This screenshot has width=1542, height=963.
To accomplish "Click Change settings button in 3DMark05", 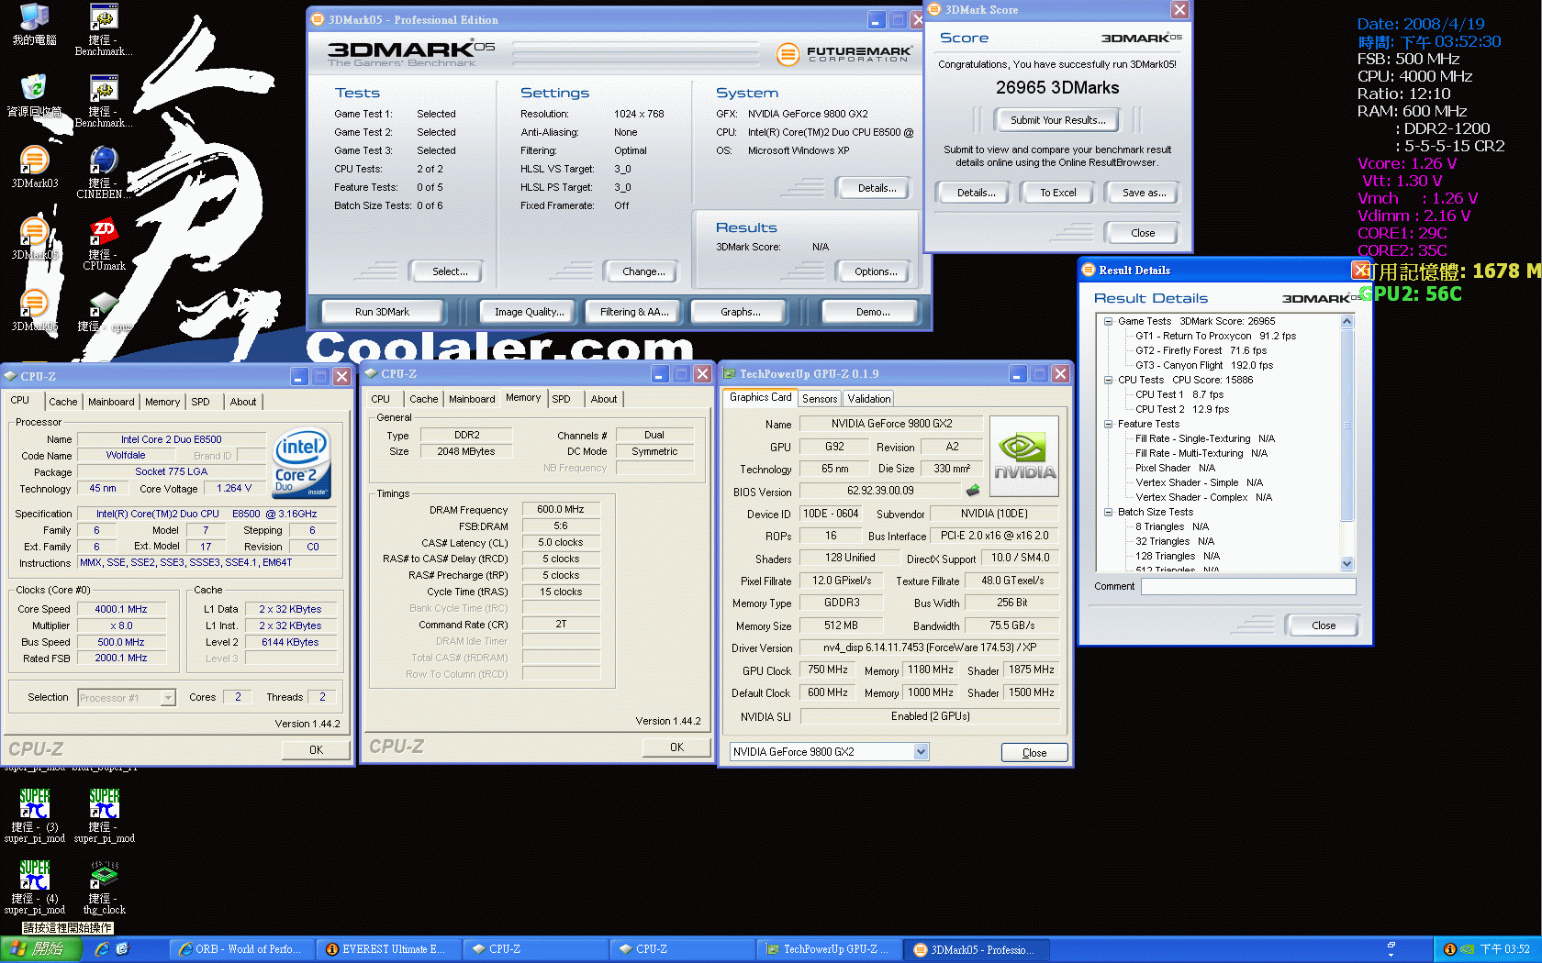I will click(643, 271).
